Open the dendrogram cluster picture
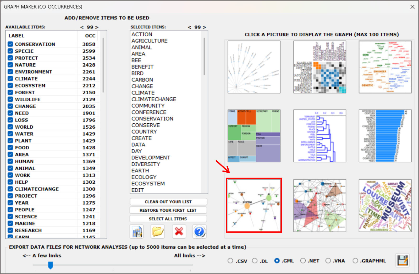 [319, 136]
